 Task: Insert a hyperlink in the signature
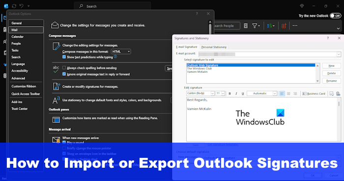tap(338, 94)
